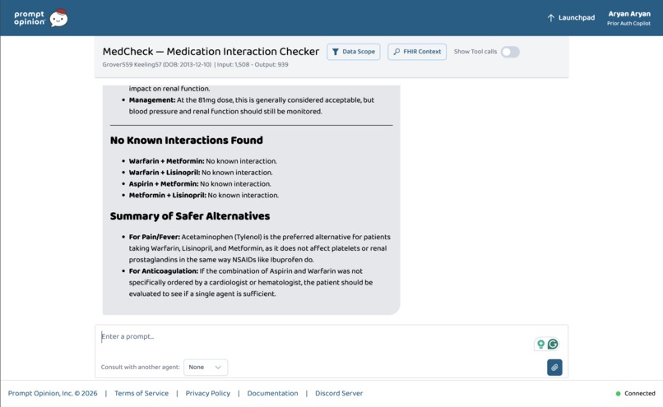The height and width of the screenshot is (407, 663).
Task: Click the 'Warfarin + Metformin' bullet
Action: click(x=203, y=161)
